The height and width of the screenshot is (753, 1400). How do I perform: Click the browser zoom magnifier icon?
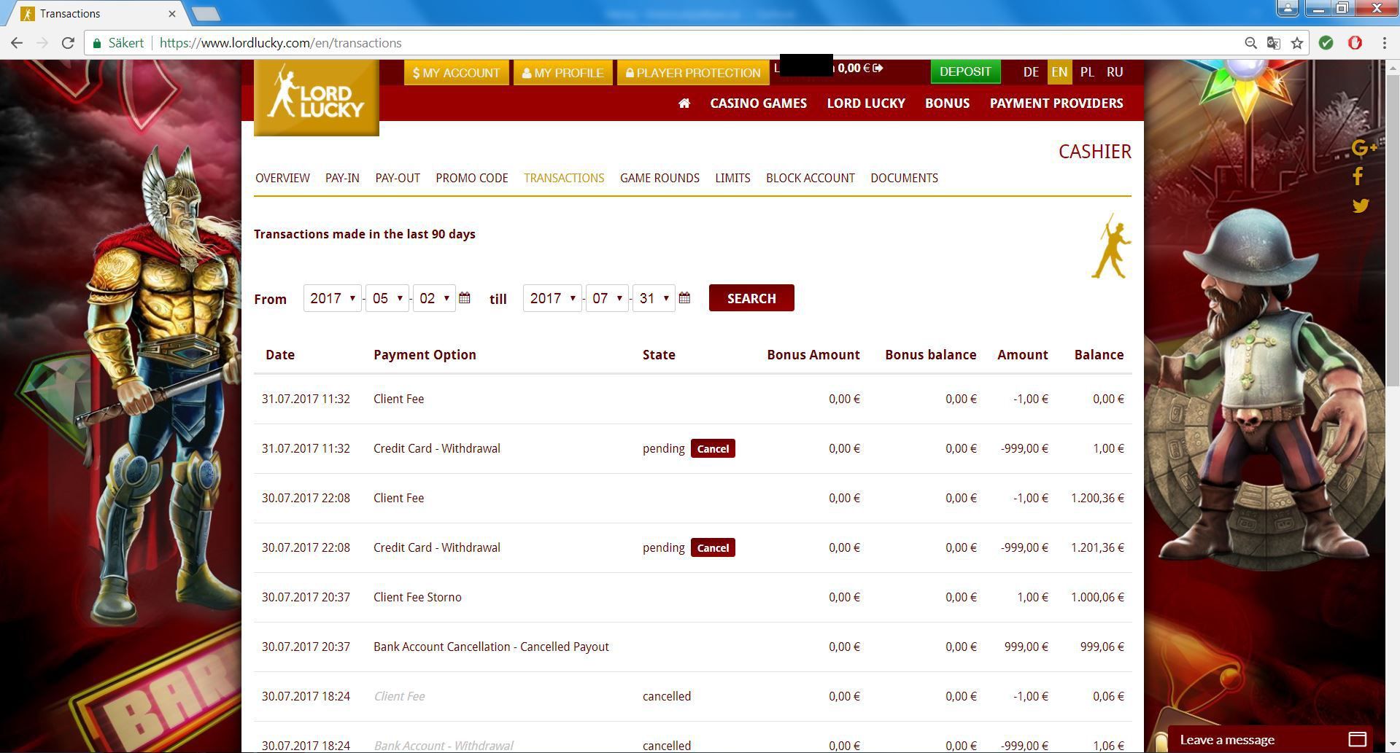pyautogui.click(x=1250, y=43)
